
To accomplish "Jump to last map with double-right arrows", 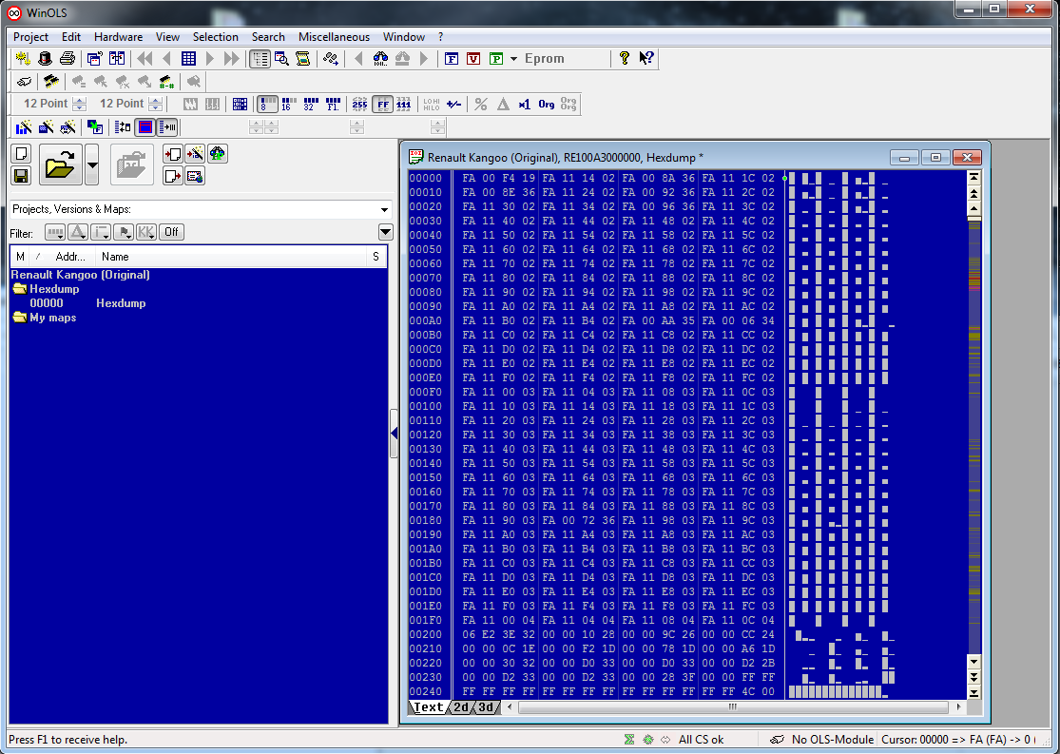I will (x=232, y=59).
